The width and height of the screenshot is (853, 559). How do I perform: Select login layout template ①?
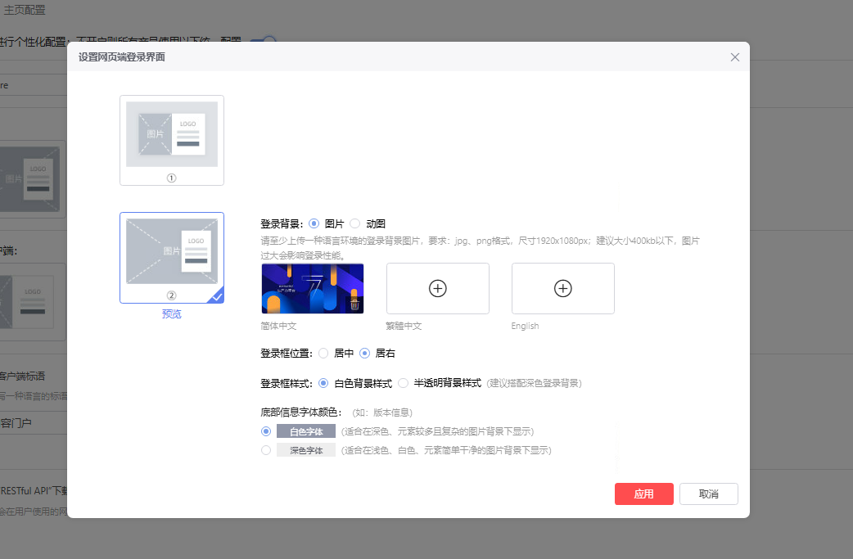pos(172,135)
